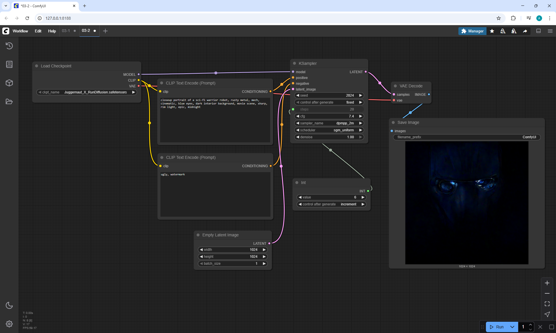Toggle the bottom panel icon

pyautogui.click(x=539, y=31)
